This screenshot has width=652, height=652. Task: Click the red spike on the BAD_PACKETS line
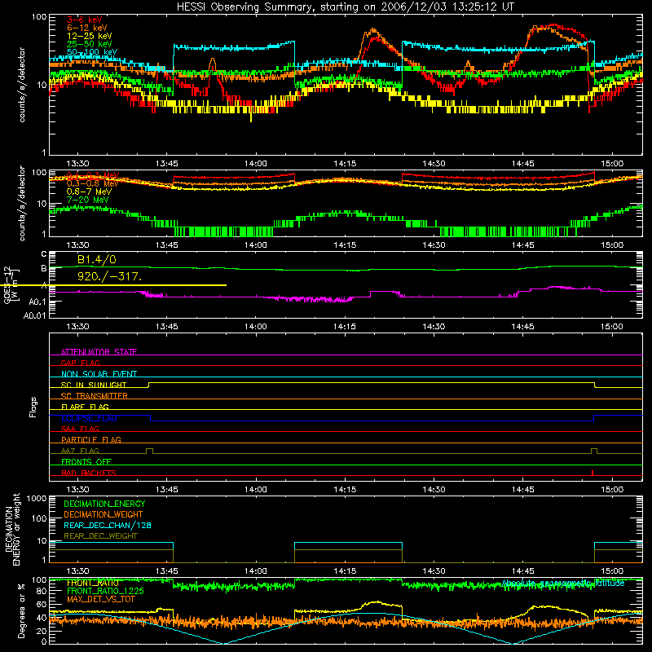point(593,473)
